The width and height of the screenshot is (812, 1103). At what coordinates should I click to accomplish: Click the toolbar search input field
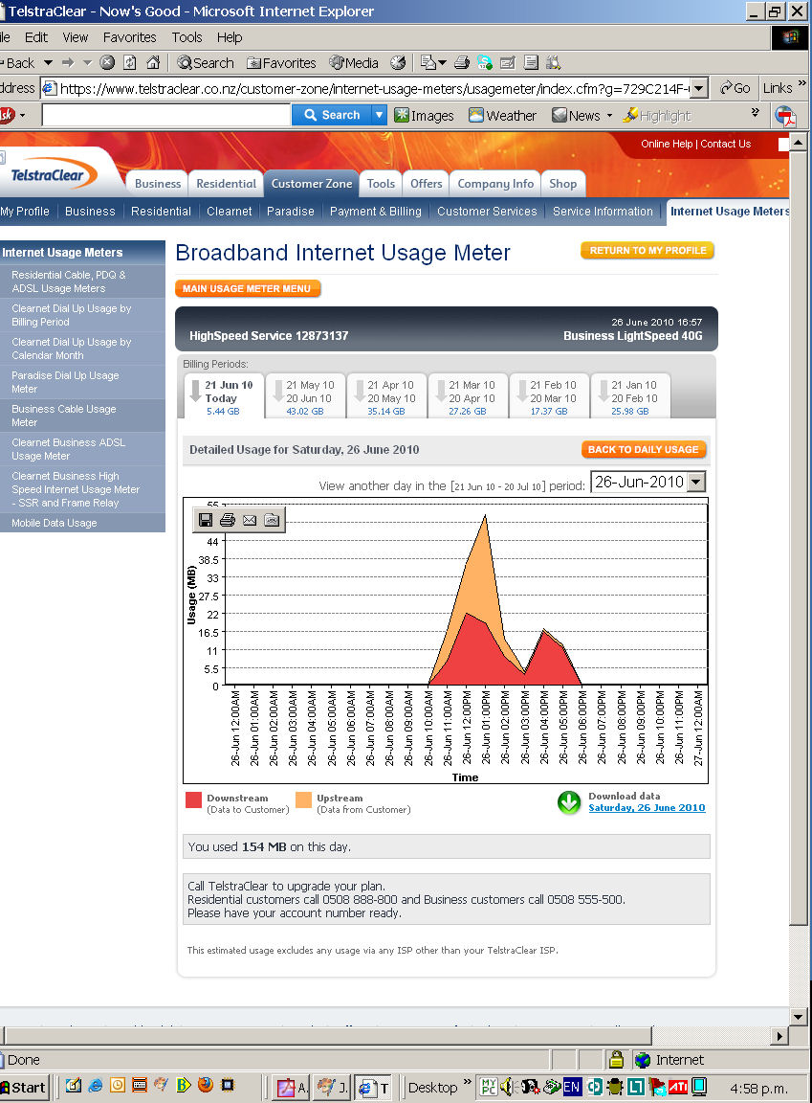(x=166, y=115)
